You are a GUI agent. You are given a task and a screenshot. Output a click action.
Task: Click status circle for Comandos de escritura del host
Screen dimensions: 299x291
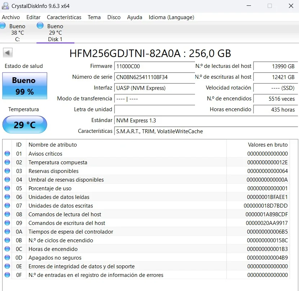7,223
